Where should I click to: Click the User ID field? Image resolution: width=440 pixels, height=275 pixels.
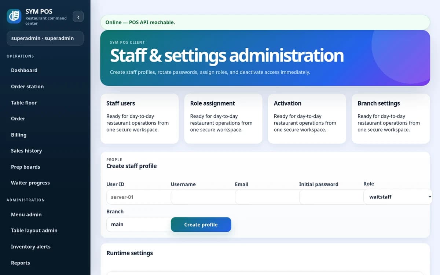(139, 197)
